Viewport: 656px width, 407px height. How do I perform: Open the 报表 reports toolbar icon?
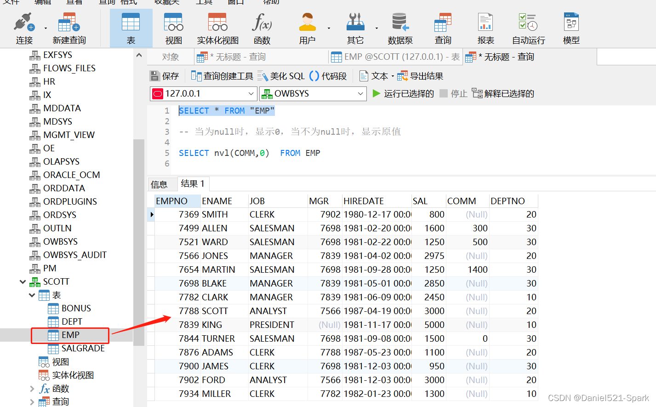485,29
